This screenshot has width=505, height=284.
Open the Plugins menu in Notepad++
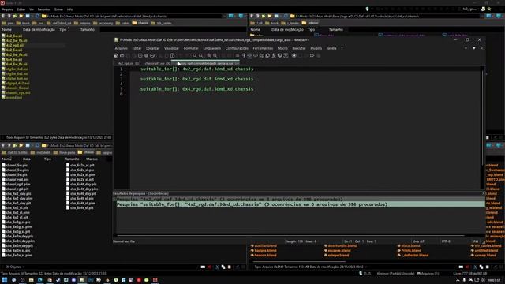coord(316,48)
